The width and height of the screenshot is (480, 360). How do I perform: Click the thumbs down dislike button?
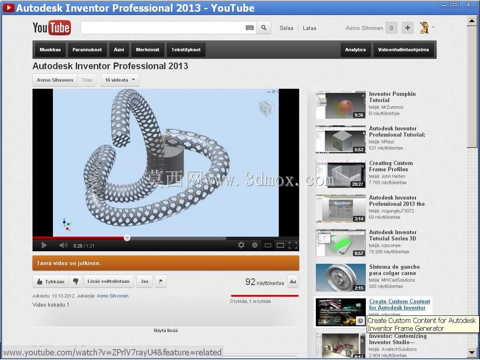[75, 281]
